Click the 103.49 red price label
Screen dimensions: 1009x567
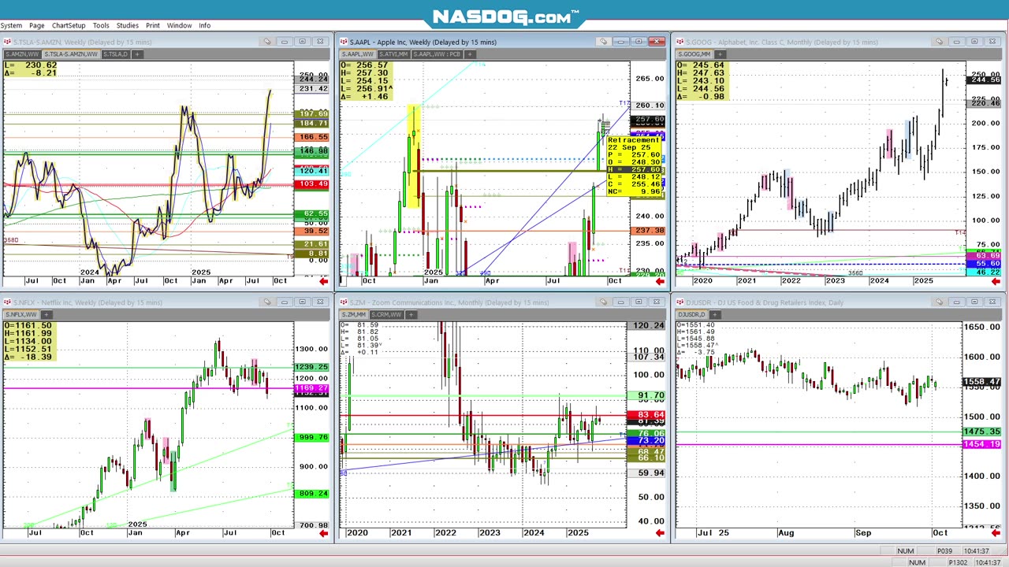point(313,184)
